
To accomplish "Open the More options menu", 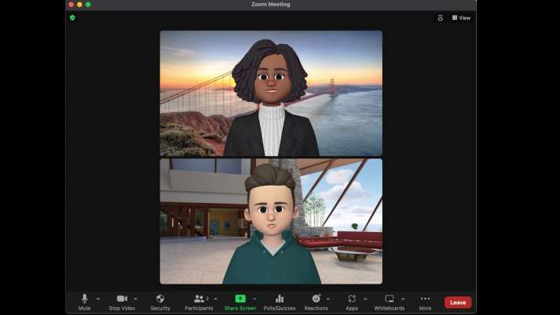I will (x=425, y=302).
